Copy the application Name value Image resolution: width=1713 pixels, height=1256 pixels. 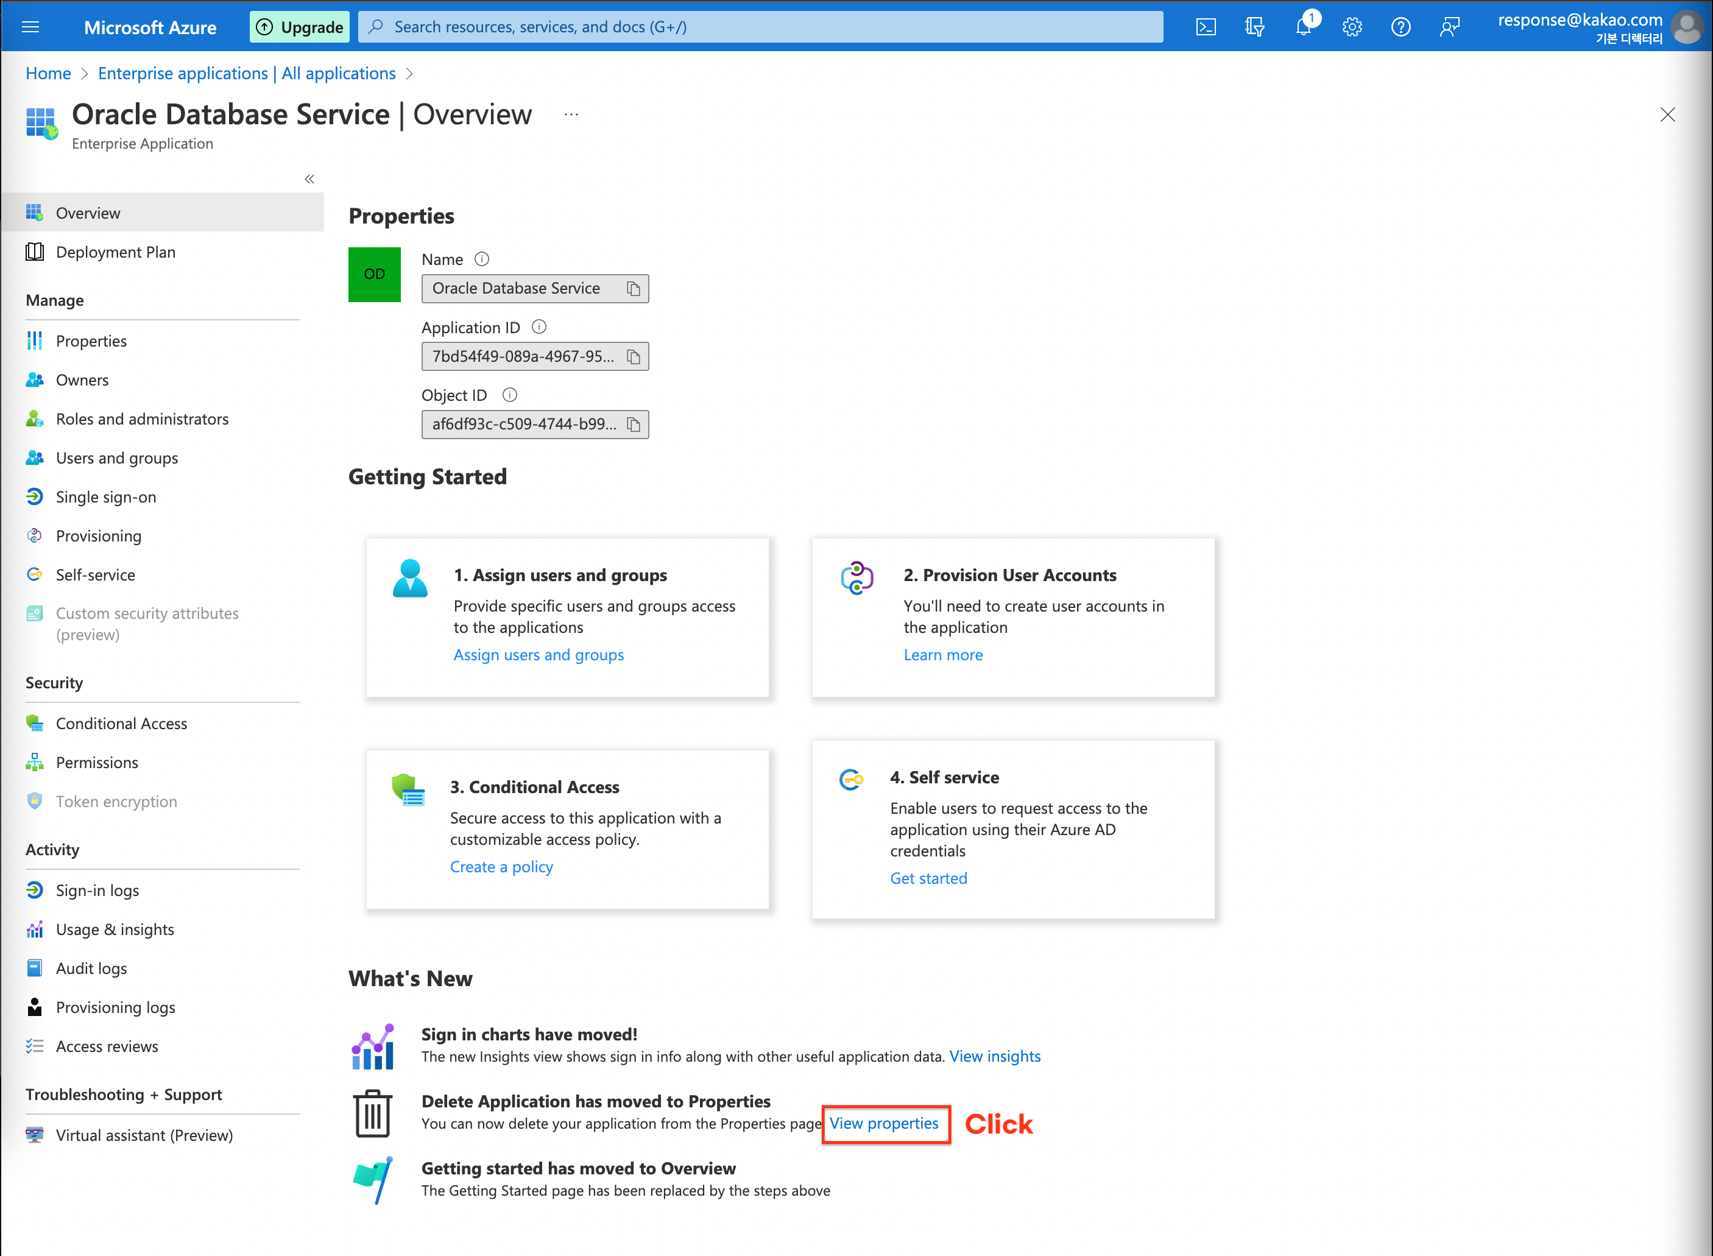pyautogui.click(x=634, y=289)
